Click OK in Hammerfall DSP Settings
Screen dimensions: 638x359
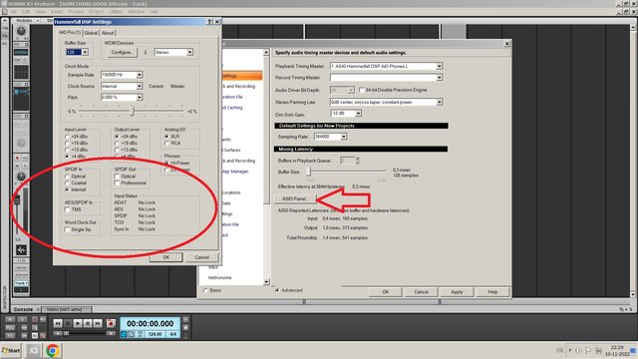(166, 257)
